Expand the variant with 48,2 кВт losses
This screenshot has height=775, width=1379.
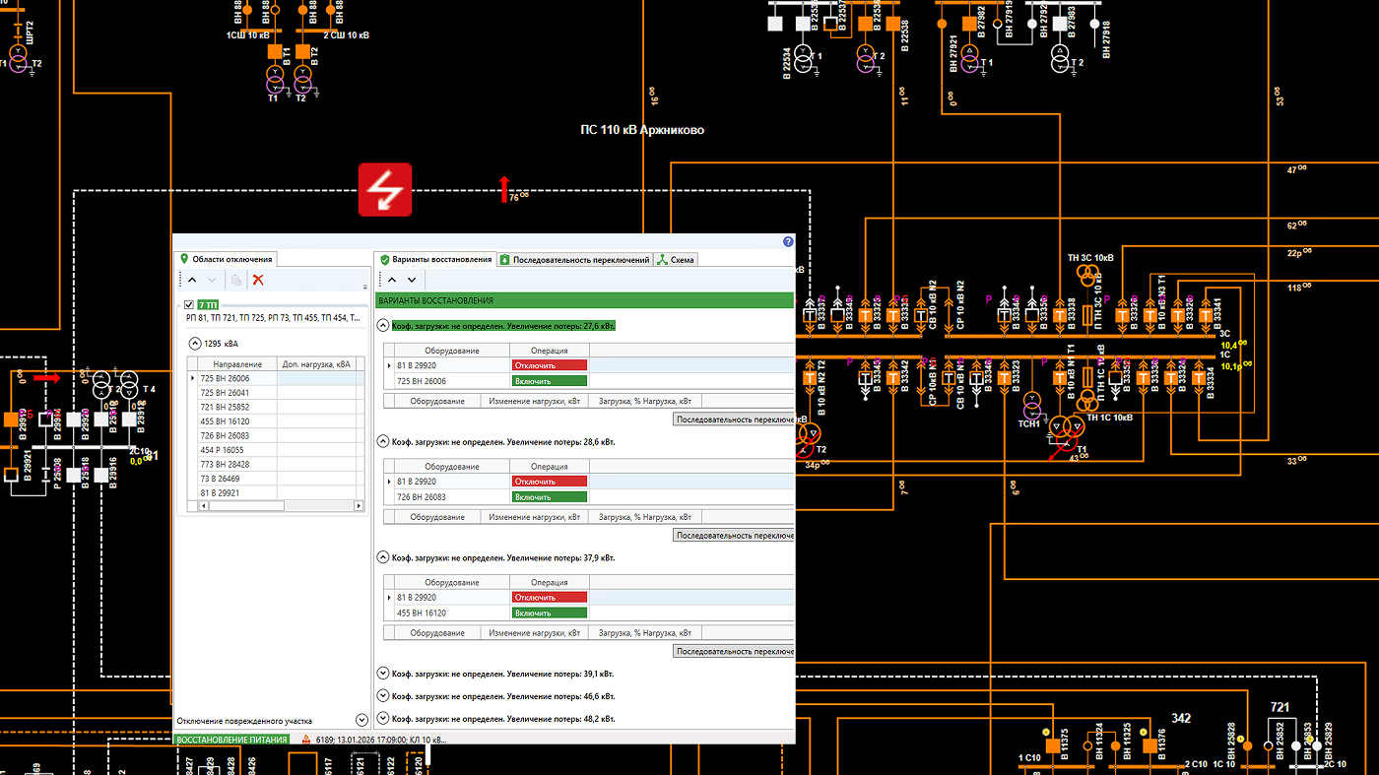[x=383, y=719]
